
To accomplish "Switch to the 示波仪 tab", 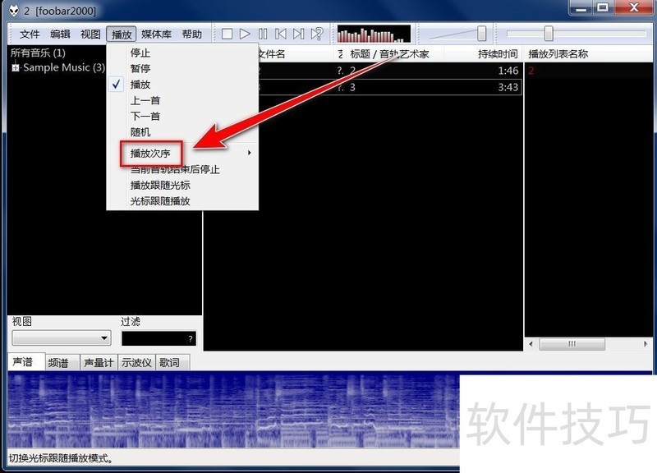I will 136,363.
